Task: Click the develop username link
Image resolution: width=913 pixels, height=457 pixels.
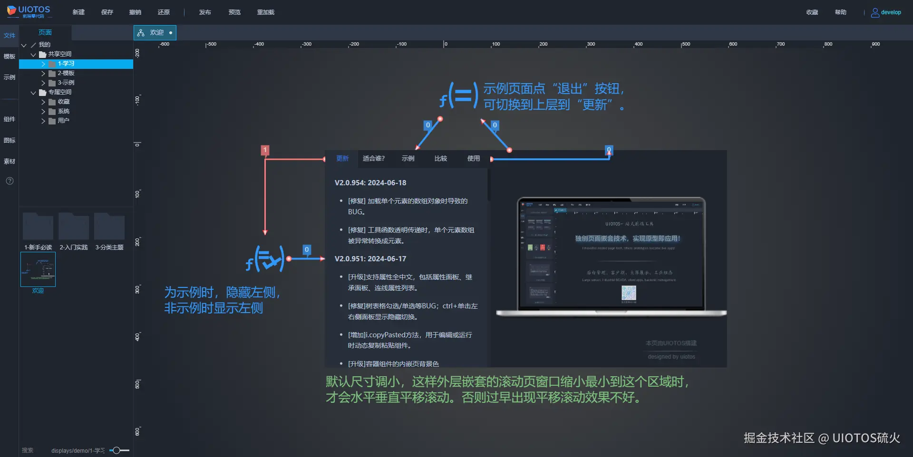Action: tap(891, 12)
